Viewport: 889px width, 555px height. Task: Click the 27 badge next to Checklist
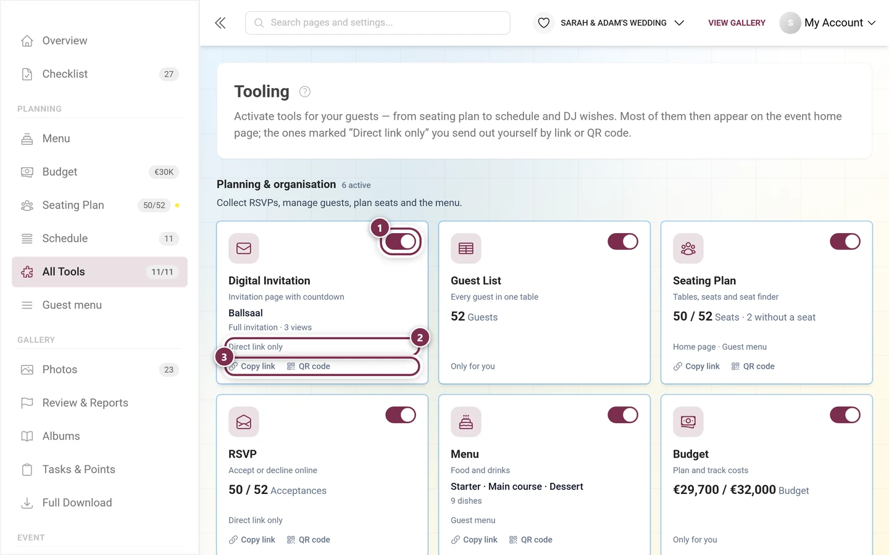pyautogui.click(x=169, y=74)
